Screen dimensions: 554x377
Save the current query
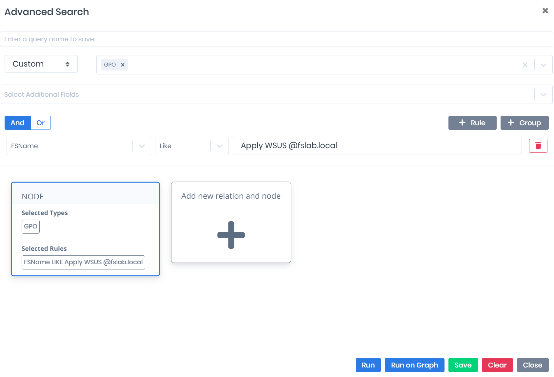463,365
